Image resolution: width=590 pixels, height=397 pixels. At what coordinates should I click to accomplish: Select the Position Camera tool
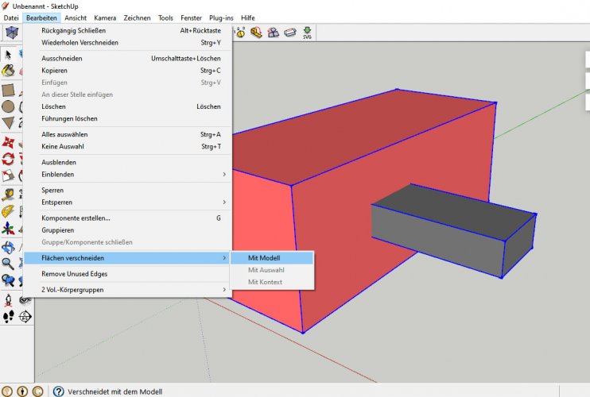pyautogui.click(x=8, y=300)
